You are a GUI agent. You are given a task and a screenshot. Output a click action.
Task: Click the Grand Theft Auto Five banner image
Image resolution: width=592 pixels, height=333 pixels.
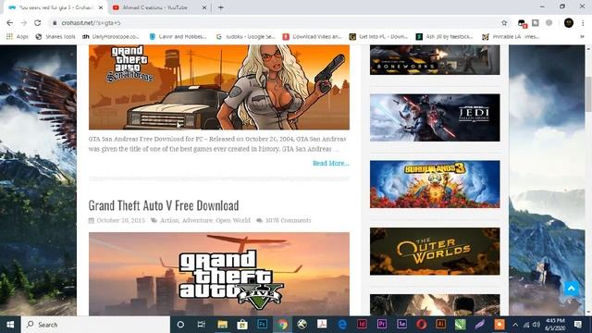pyautogui.click(x=219, y=274)
